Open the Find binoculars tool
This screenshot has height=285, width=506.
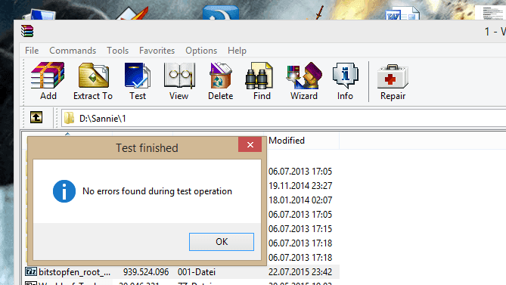(262, 81)
